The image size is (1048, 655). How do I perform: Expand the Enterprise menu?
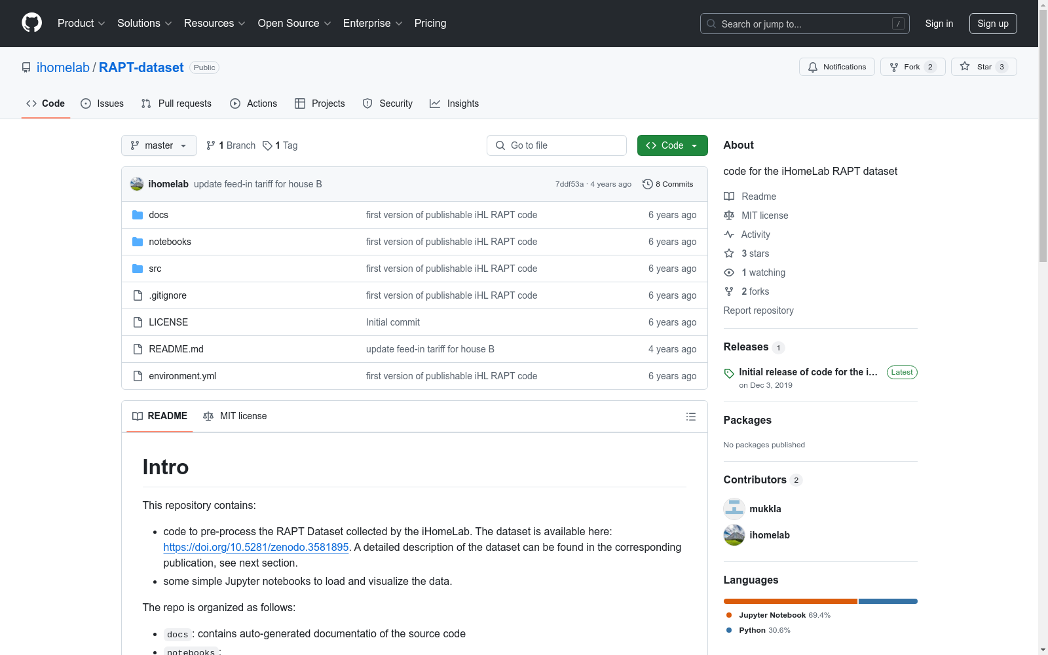click(373, 24)
